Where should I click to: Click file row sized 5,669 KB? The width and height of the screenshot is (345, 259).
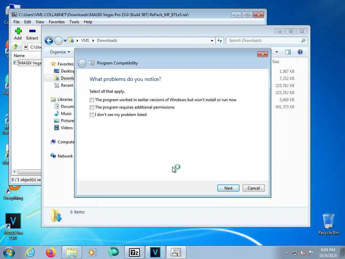[x=287, y=100]
